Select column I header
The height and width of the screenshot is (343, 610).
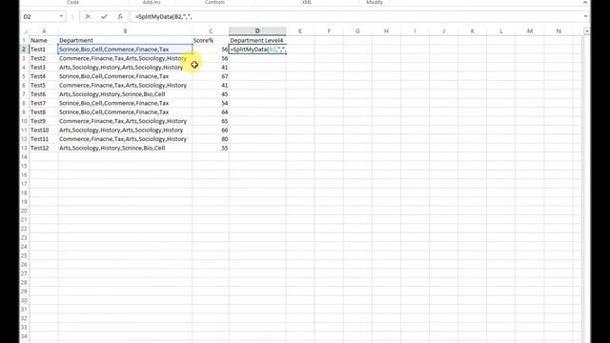[x=415, y=31]
